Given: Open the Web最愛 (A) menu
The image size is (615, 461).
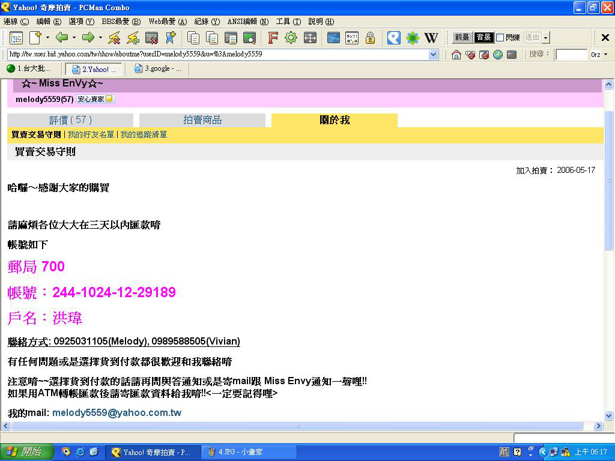Looking at the screenshot, I should [x=168, y=22].
